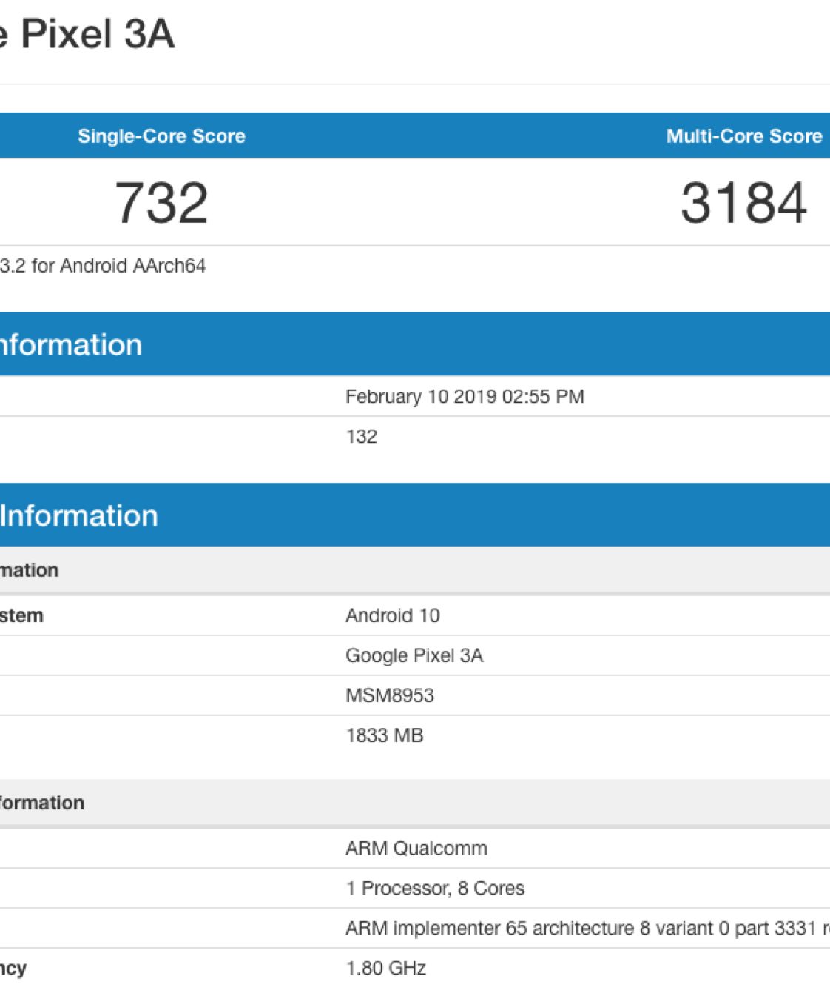The image size is (830, 996).
Task: Click the Android AArch64 version text
Action: [x=104, y=266]
